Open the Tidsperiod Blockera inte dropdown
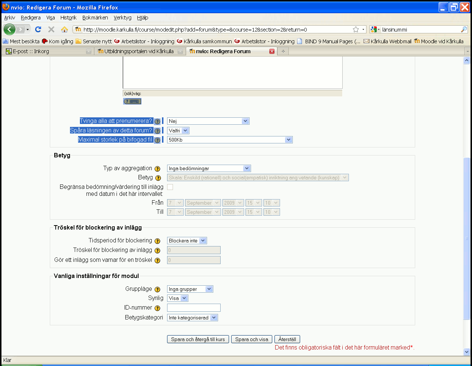This screenshot has width=472, height=366. coord(187,241)
